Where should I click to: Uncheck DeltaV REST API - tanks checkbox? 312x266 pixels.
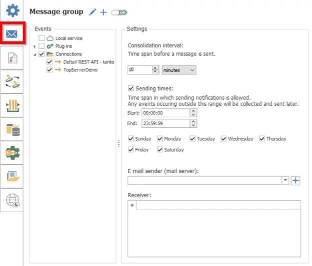tap(49, 62)
